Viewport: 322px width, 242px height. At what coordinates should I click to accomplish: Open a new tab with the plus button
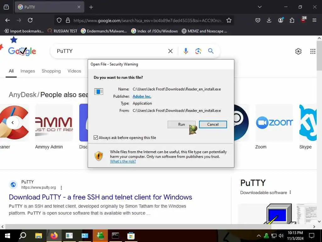[x=91, y=7]
